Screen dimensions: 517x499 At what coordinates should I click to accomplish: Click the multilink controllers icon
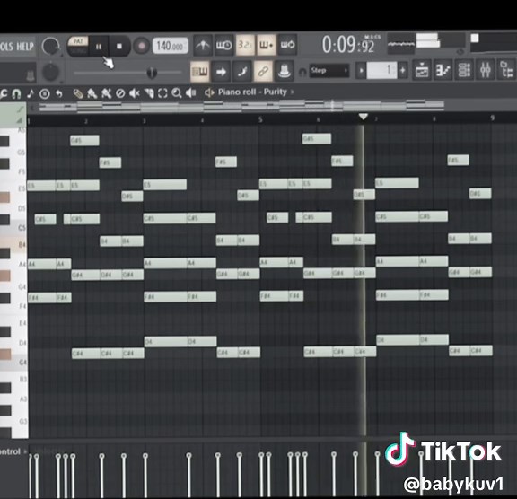[x=285, y=71]
